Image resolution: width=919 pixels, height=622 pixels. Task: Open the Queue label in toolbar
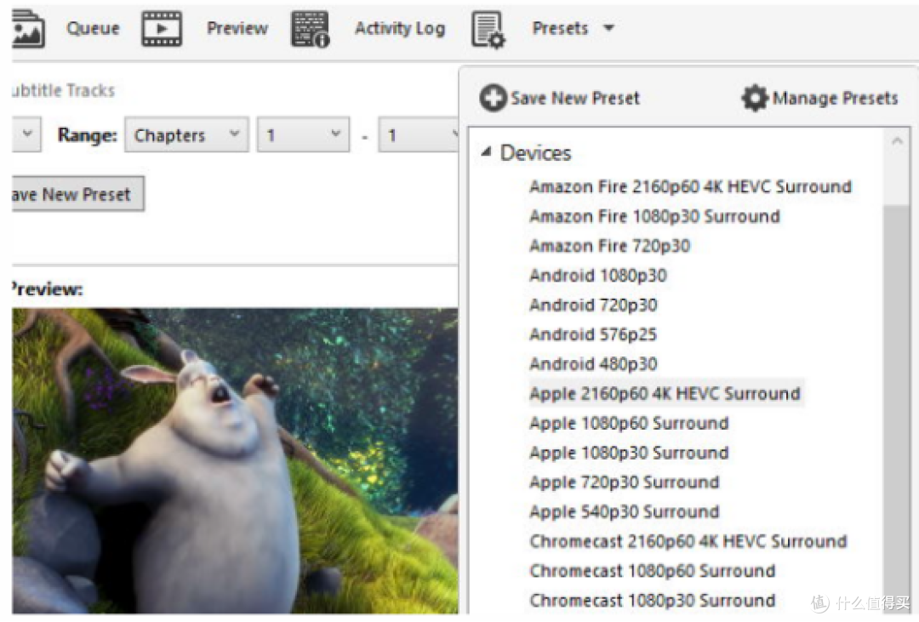click(x=93, y=28)
